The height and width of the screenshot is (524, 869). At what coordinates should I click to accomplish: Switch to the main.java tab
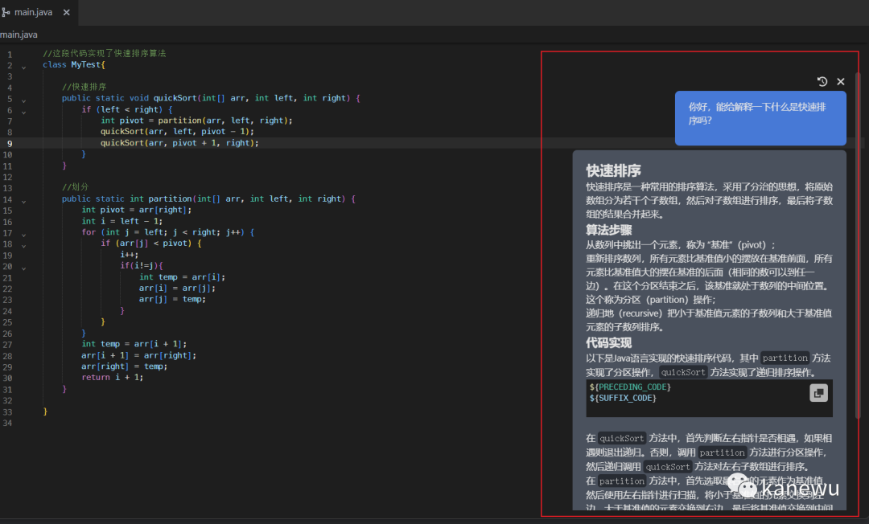(x=35, y=13)
